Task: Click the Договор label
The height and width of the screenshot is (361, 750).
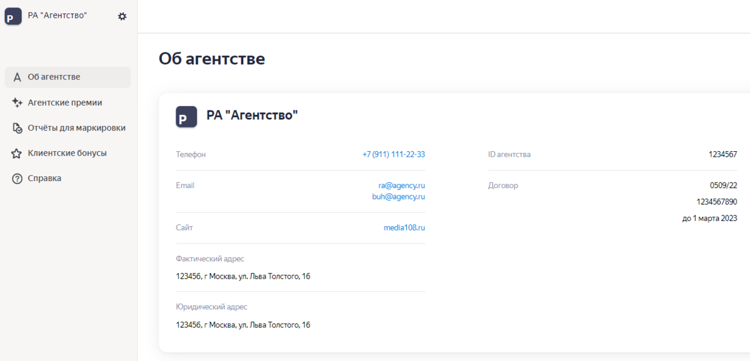Action: click(503, 185)
